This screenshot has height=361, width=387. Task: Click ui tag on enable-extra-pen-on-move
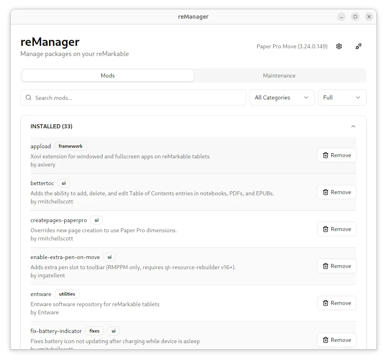109,257
